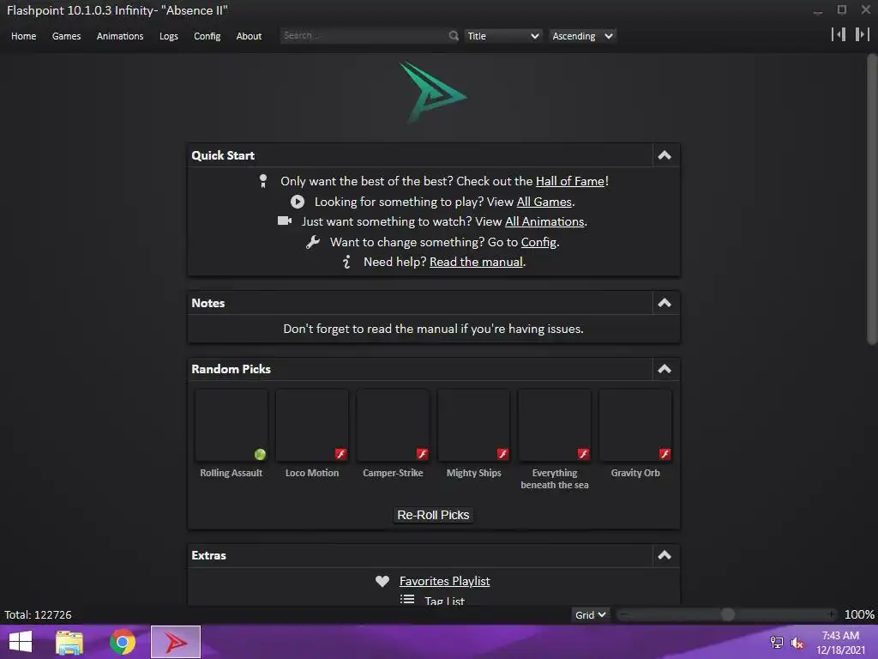
Task: Open the Loco Motion thumbnail
Action: point(312,426)
